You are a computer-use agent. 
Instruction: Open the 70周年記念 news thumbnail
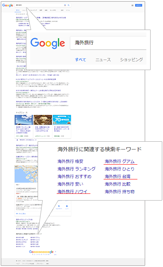(62, 120)
